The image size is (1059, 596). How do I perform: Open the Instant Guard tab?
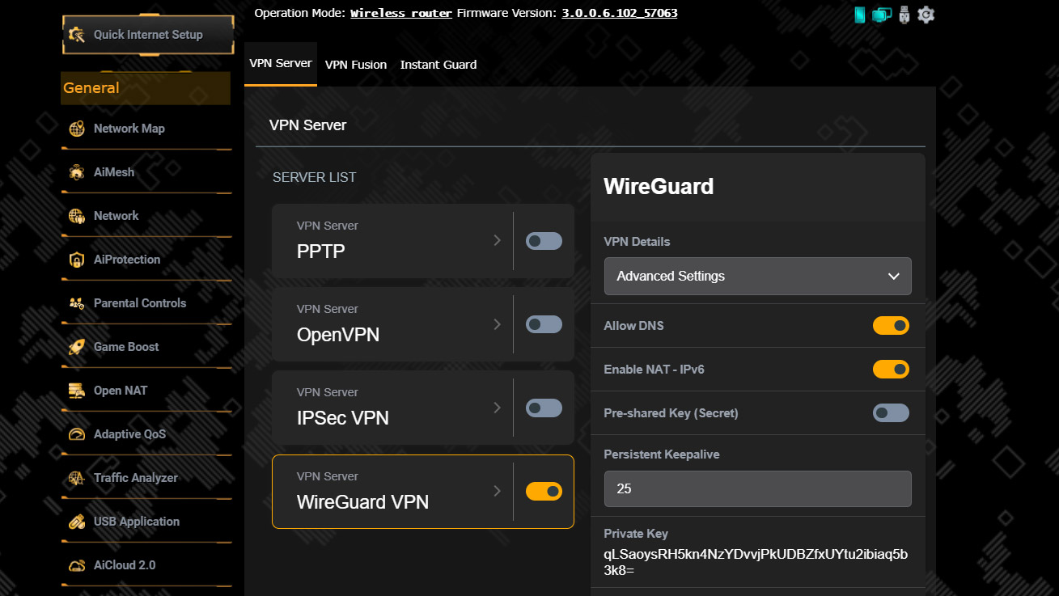[x=438, y=65]
